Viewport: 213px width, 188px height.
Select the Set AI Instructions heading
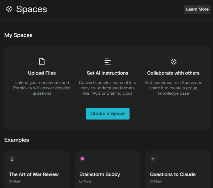(108, 73)
